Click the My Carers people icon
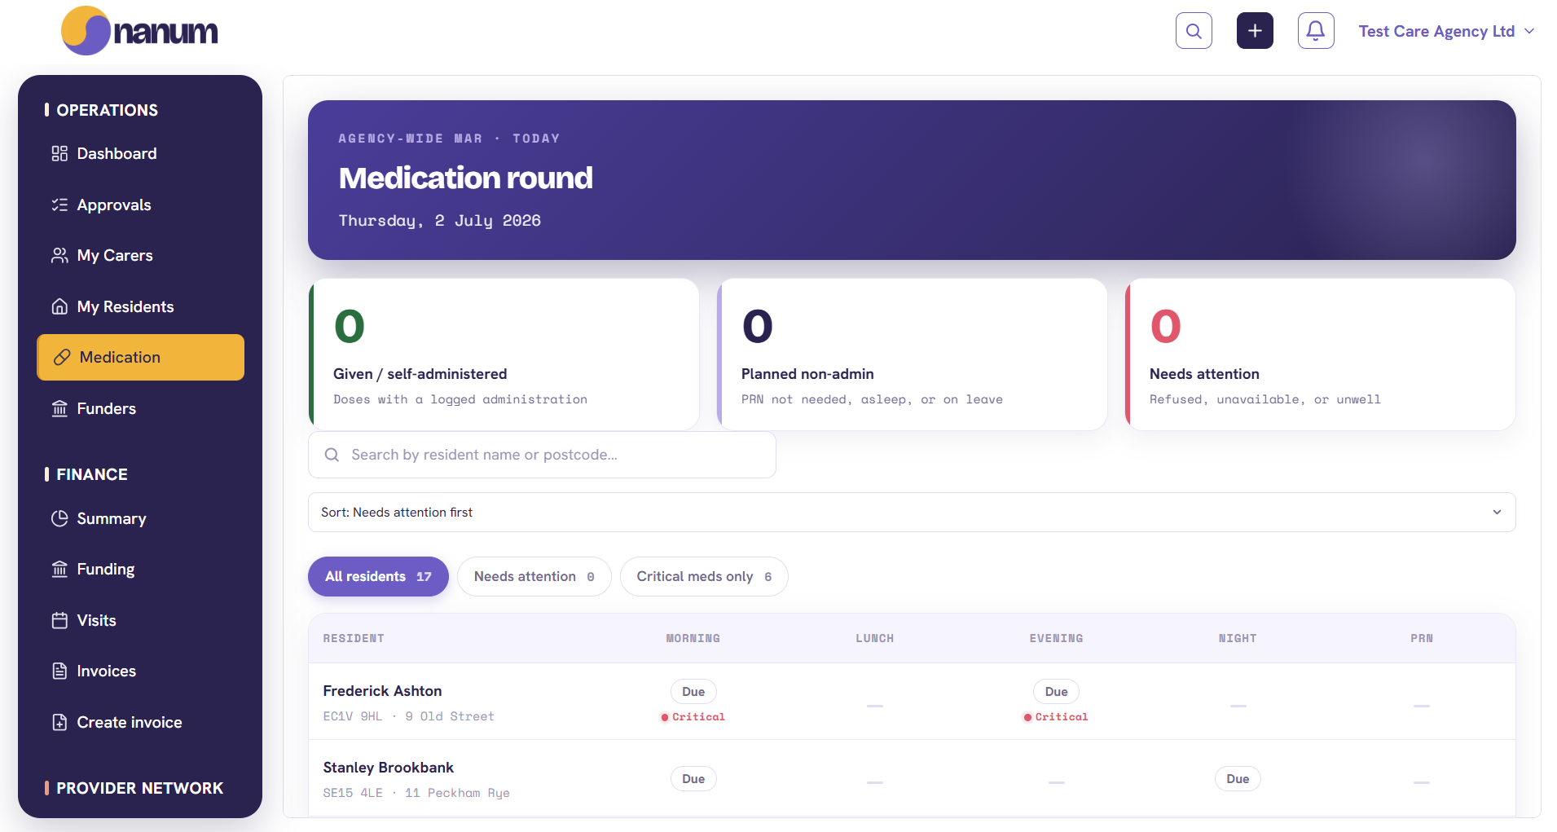This screenshot has width=1557, height=832. coord(59,255)
